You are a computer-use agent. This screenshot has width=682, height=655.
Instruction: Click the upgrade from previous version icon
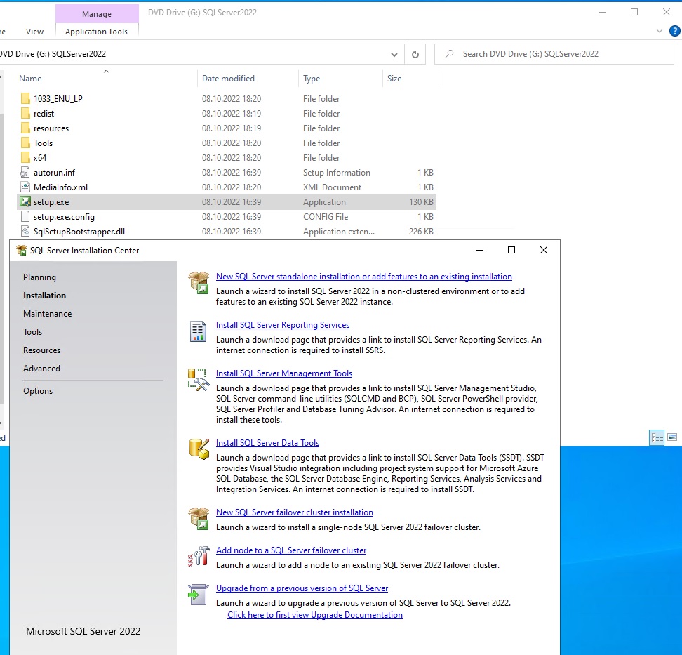click(x=199, y=595)
